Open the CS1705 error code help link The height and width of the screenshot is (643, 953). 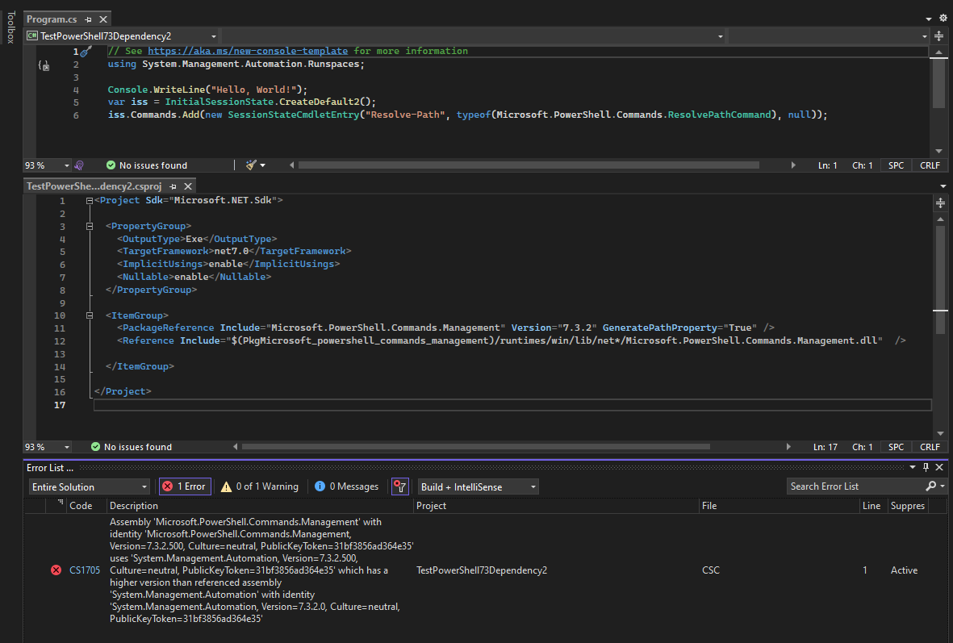tap(85, 570)
